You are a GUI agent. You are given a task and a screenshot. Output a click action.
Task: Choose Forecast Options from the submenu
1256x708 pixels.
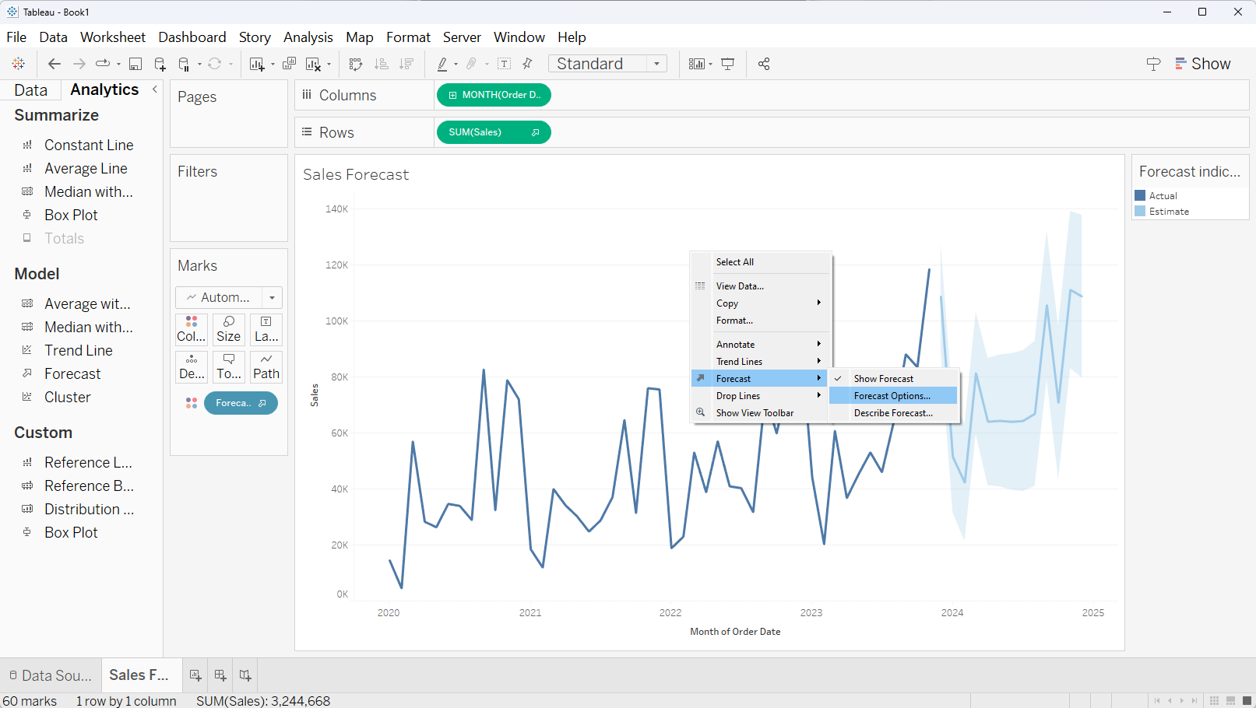pos(892,396)
